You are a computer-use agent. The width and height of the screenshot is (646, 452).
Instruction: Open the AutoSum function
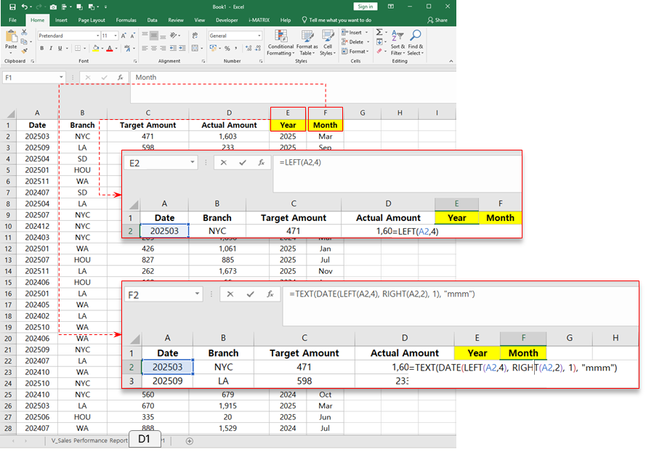click(x=379, y=31)
